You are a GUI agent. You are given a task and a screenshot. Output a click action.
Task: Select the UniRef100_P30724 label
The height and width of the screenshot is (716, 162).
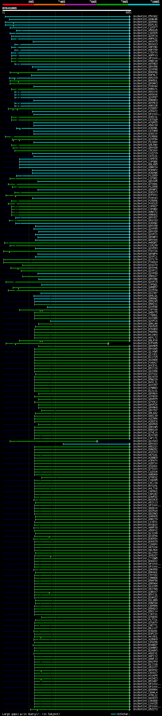pos(145,251)
